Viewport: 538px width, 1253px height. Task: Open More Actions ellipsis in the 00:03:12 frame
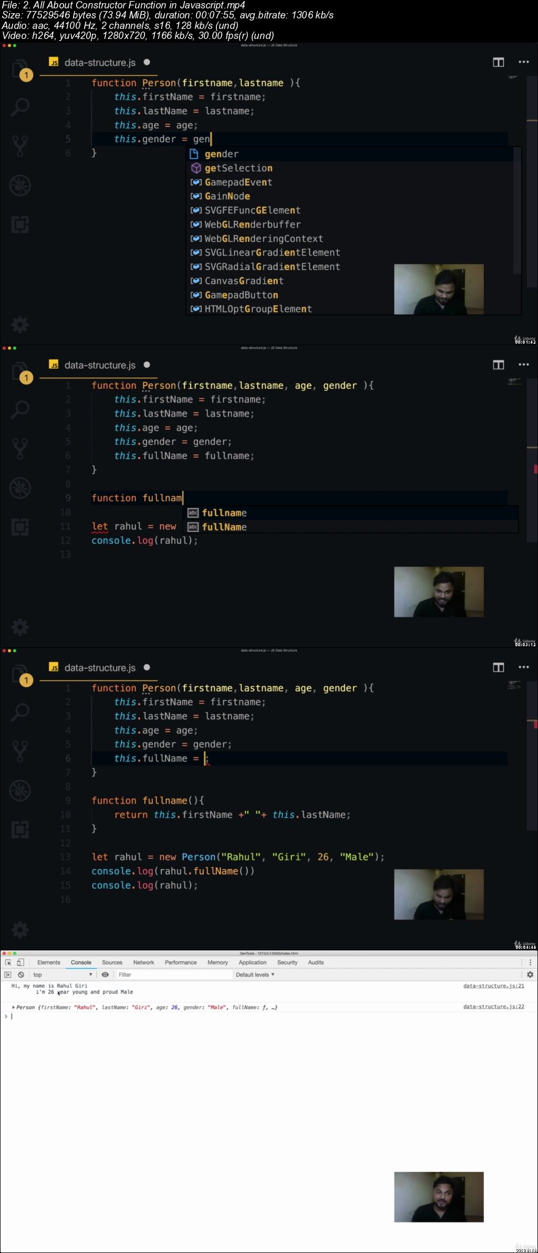[524, 365]
